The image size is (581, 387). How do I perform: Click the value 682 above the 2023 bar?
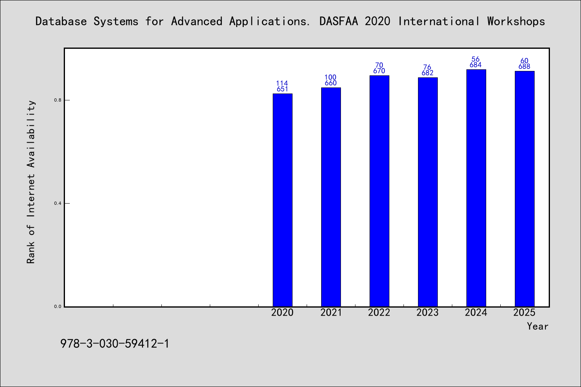(x=428, y=73)
